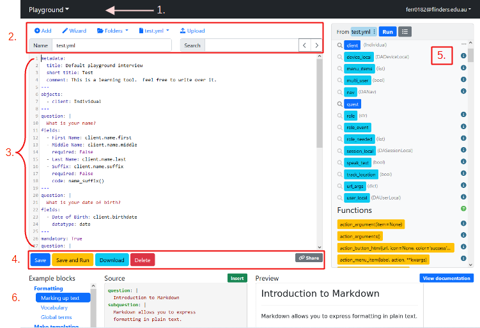Click the red Delete button
480x328 pixels.
pos(143,260)
